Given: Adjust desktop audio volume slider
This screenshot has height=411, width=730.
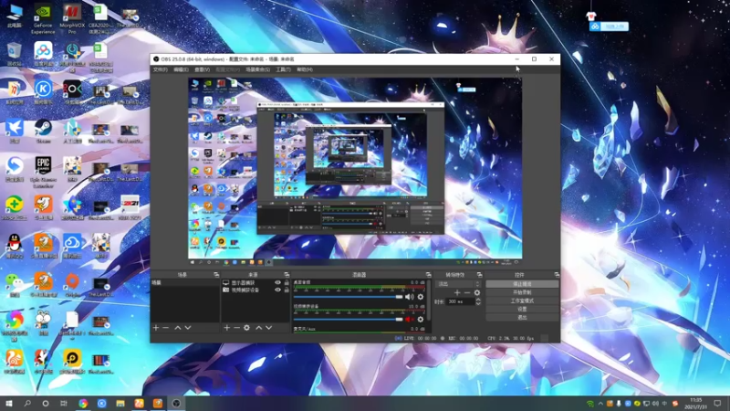Looking at the screenshot, I should point(348,297).
